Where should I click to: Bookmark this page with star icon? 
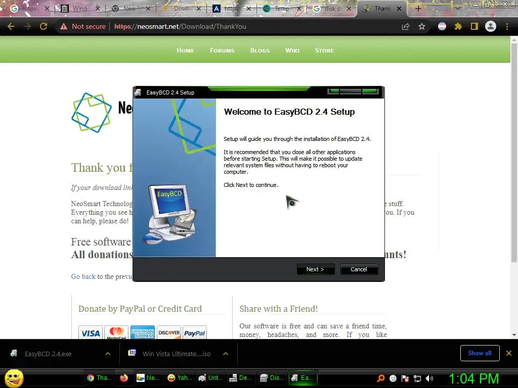(x=422, y=26)
